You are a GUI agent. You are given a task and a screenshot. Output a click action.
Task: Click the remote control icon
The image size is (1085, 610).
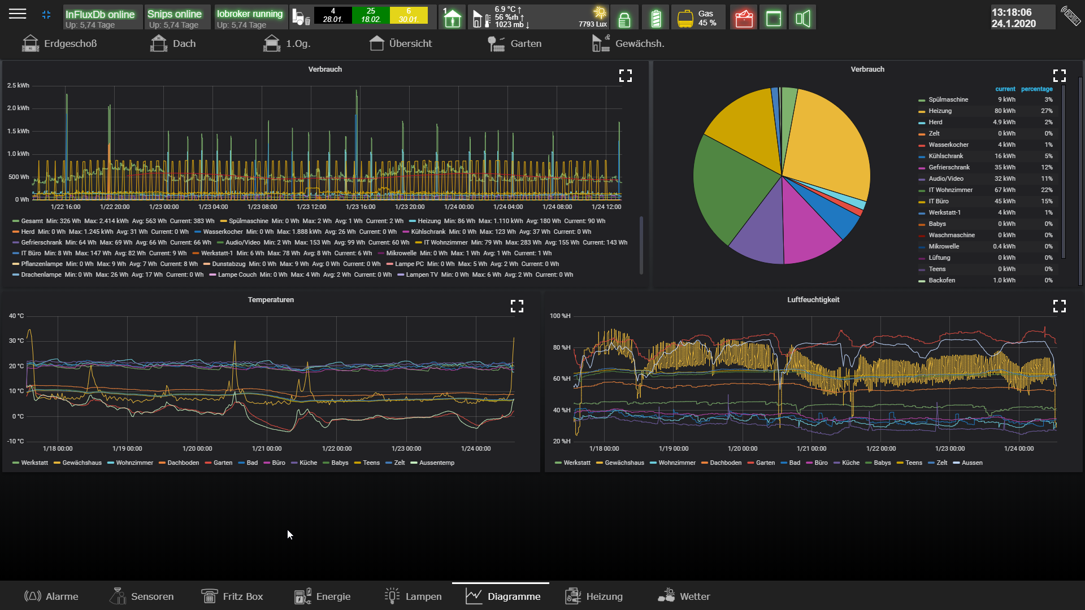1070,16
